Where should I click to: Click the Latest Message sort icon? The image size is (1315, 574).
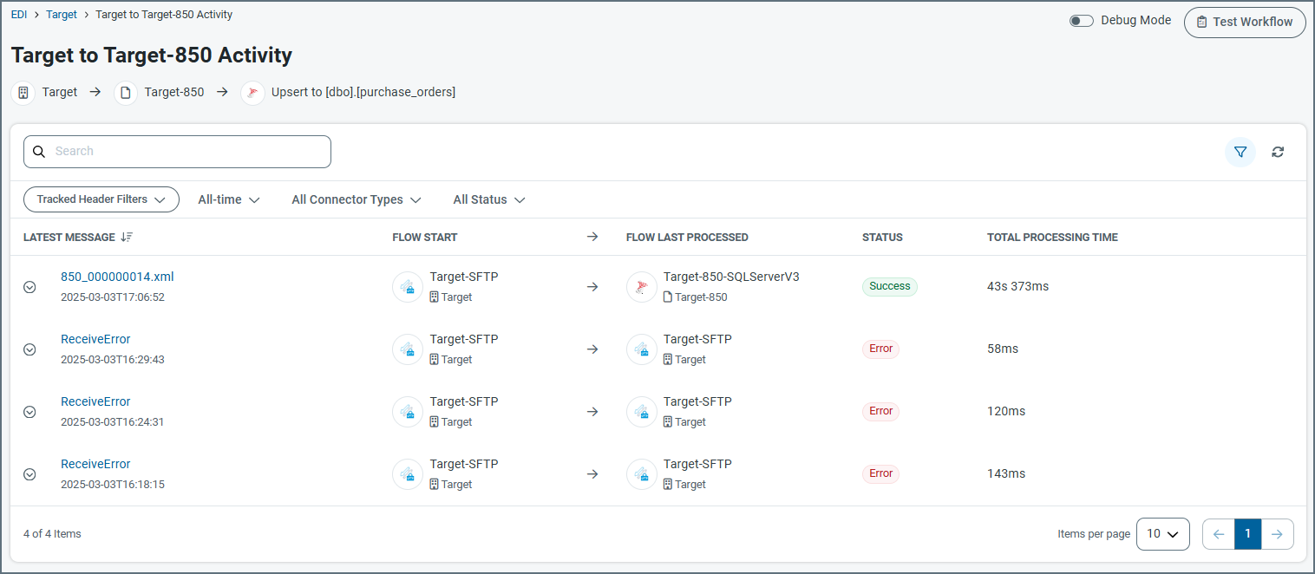[x=127, y=238]
